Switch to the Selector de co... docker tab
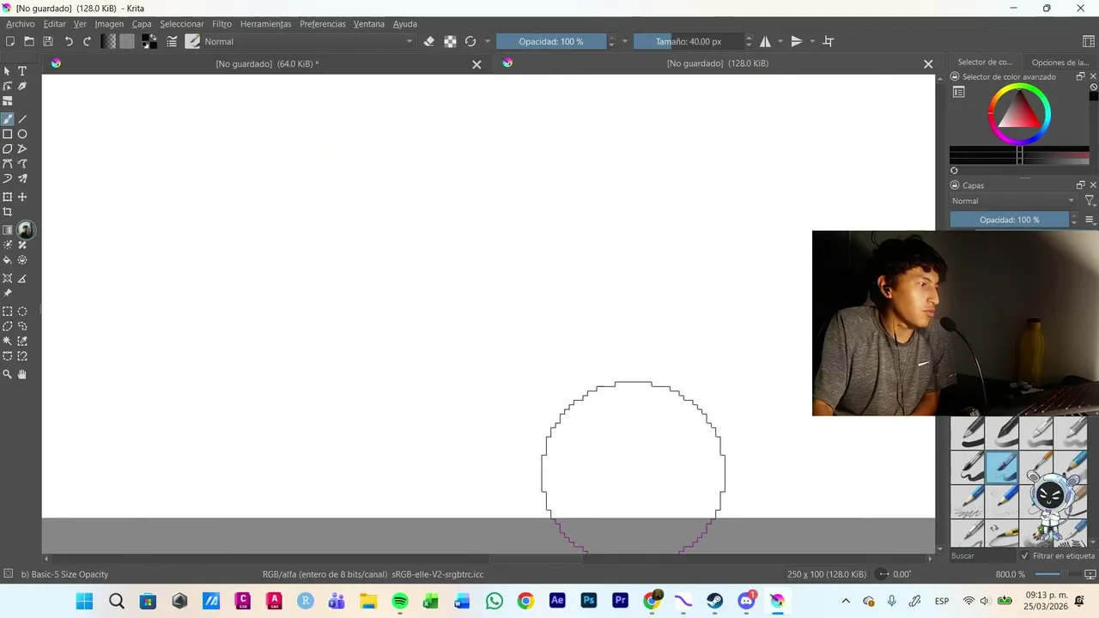This screenshot has height=618, width=1099. (x=985, y=62)
